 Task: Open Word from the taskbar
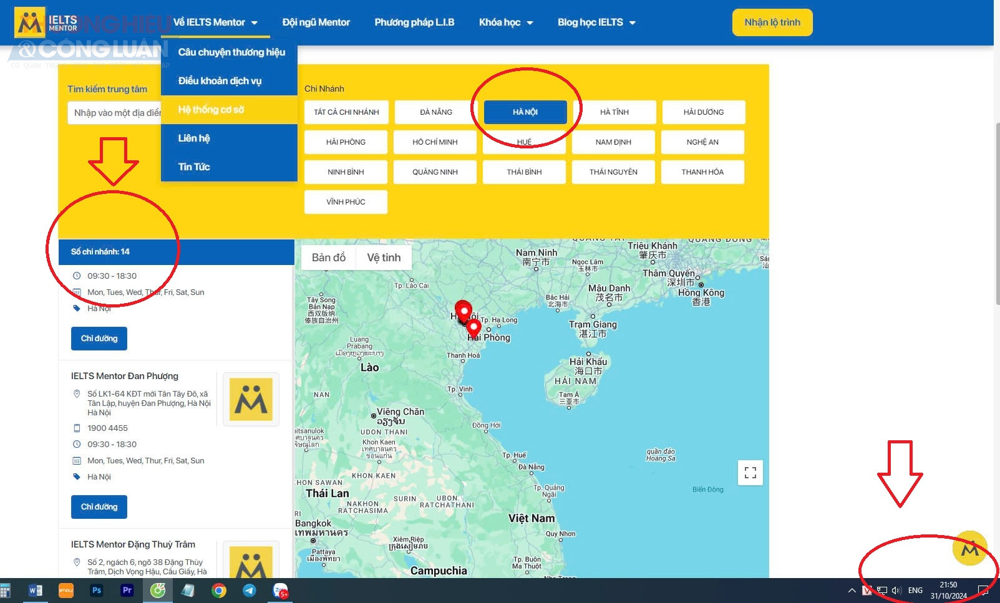point(36,591)
